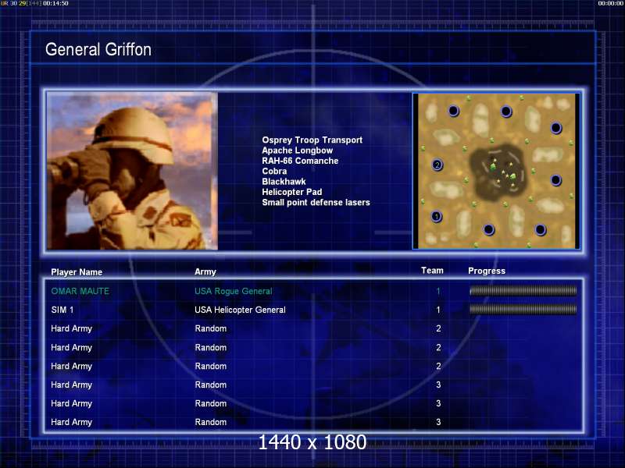Pick the empty bottom-center start spot on minimap

[489, 229]
